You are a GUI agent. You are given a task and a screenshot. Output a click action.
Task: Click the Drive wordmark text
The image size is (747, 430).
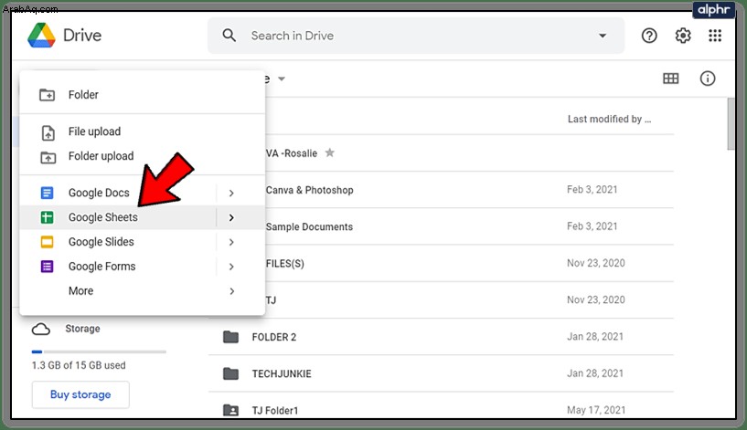pyautogui.click(x=82, y=36)
